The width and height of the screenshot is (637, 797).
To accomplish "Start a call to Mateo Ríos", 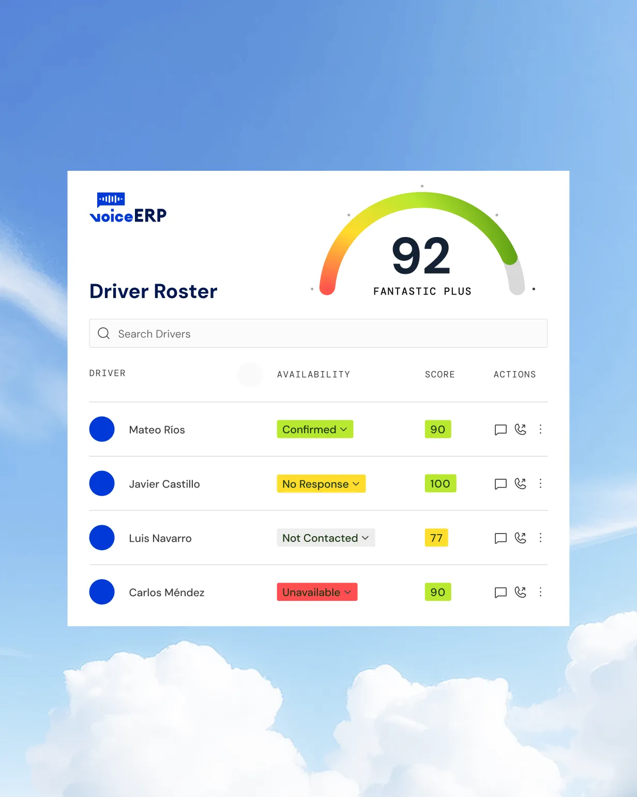I will pyautogui.click(x=521, y=430).
